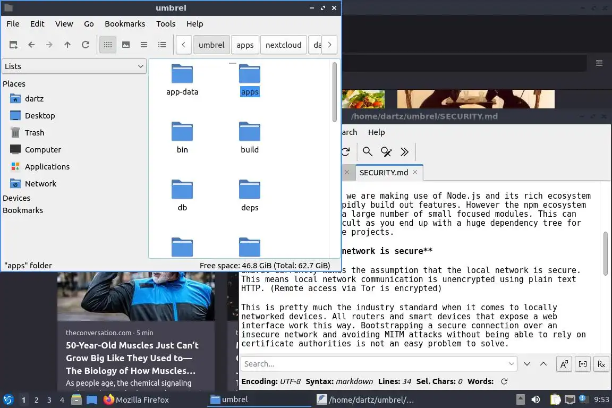This screenshot has height=408, width=612.
Task: Open the browser hamburger menu
Action: tap(599, 63)
